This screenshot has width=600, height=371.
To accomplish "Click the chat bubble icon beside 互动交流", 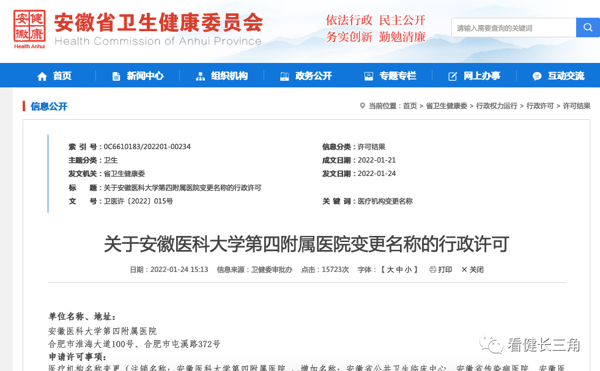I will [x=537, y=76].
